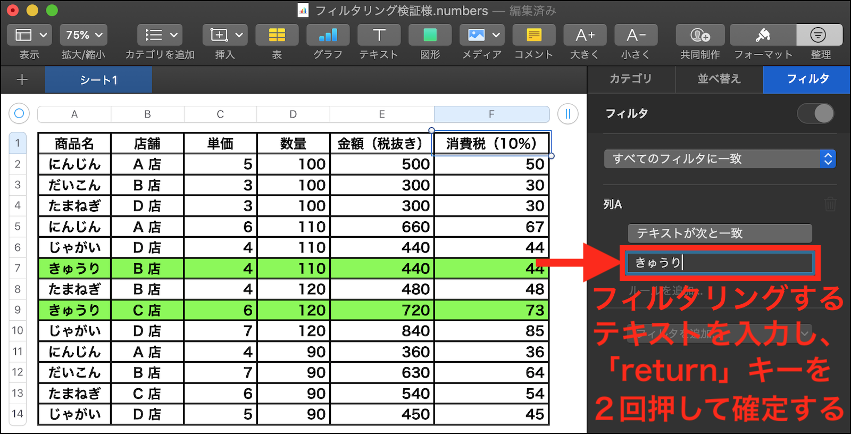Open the 75% zoom dropdown

click(84, 35)
